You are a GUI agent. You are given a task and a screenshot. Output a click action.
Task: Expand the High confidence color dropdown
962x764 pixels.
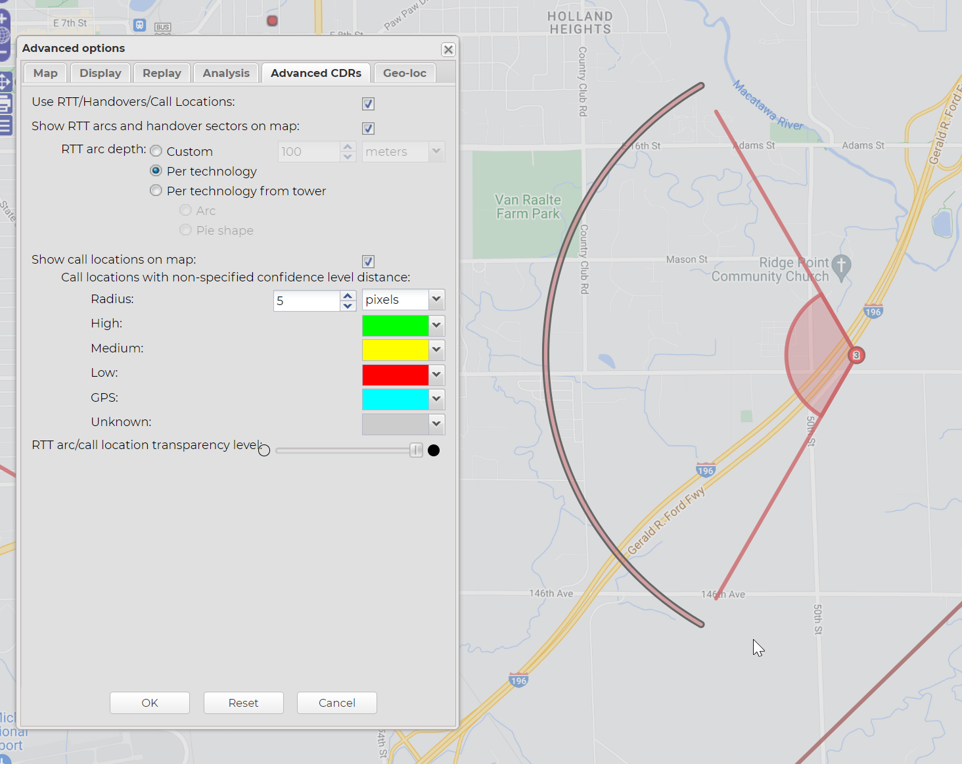coord(436,325)
